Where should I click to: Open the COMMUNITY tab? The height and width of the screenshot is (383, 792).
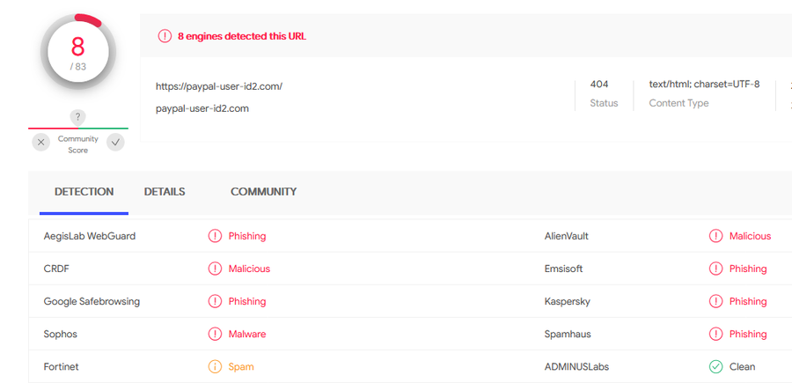263,192
